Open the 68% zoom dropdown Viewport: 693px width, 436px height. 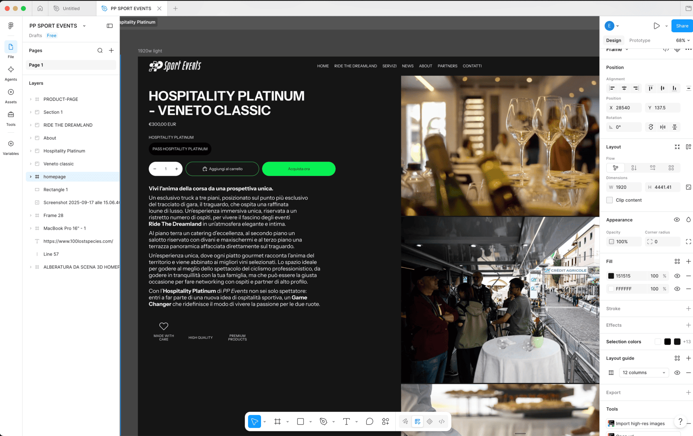683,40
